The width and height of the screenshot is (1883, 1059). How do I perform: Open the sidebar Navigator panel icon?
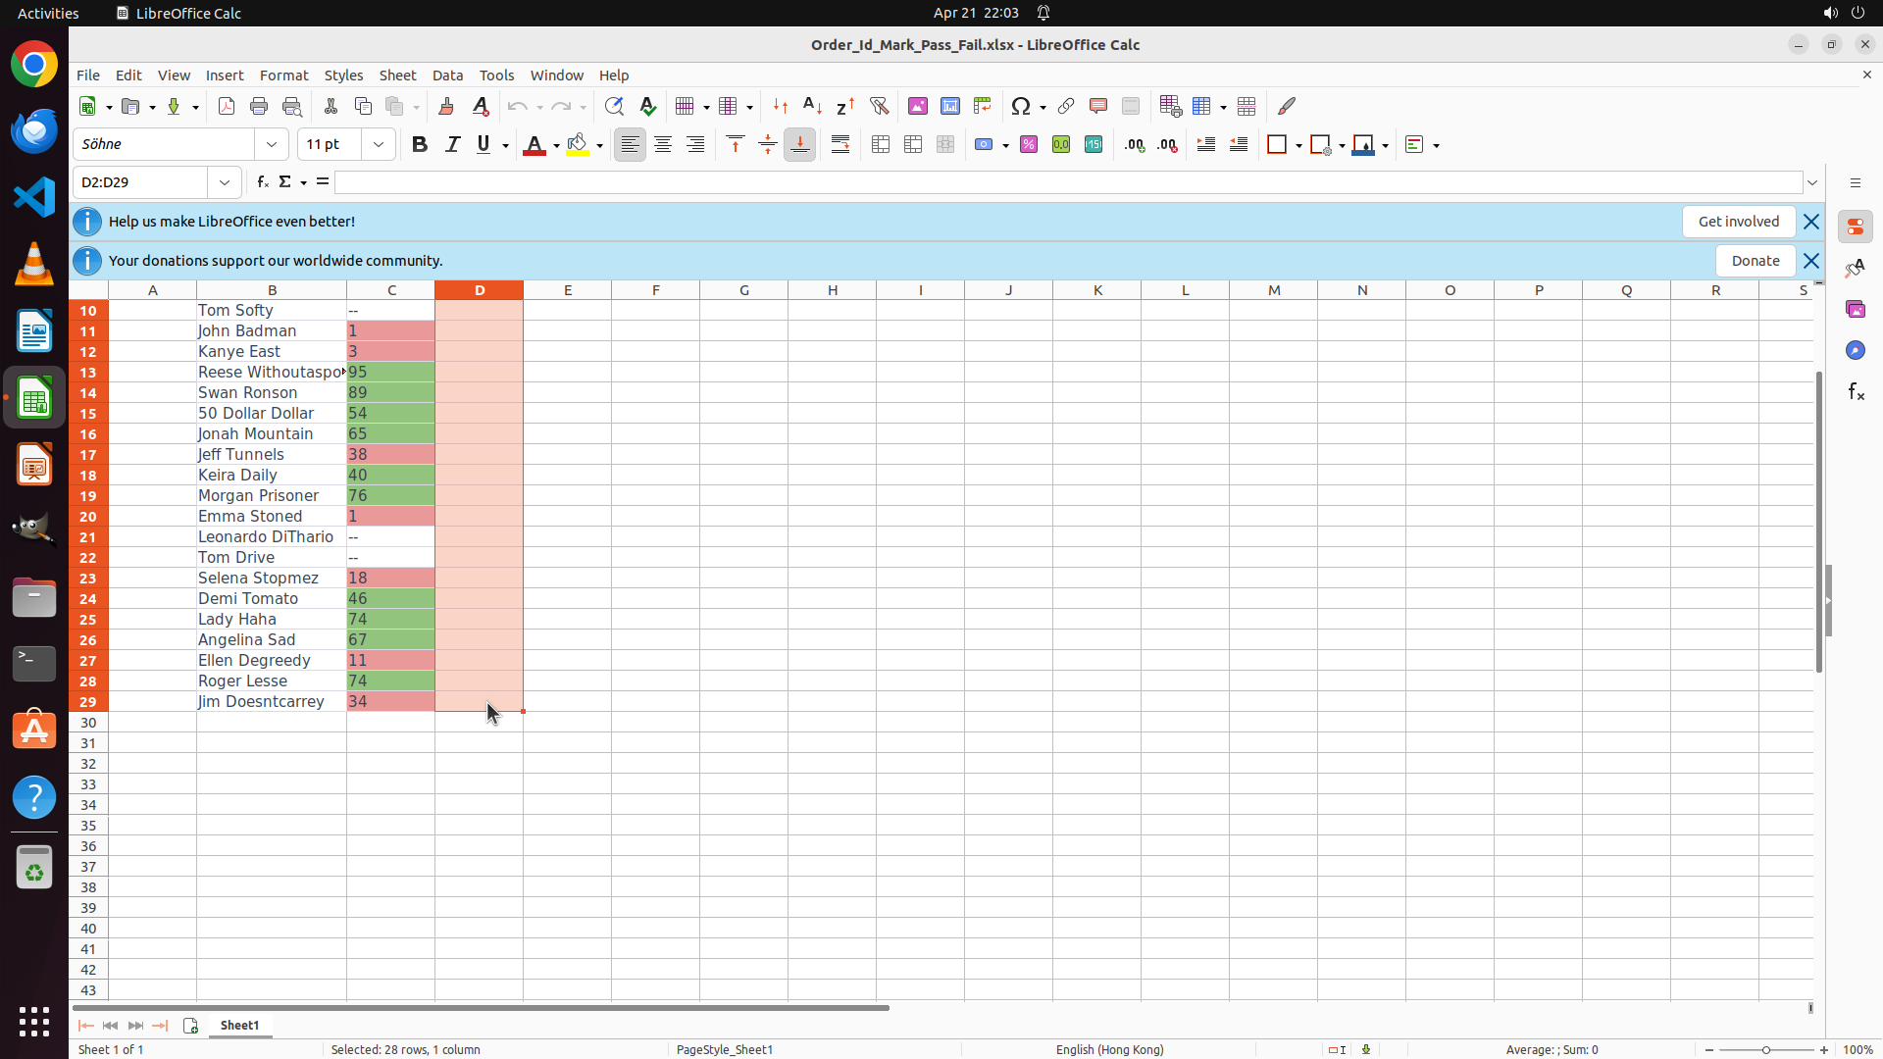[1855, 350]
